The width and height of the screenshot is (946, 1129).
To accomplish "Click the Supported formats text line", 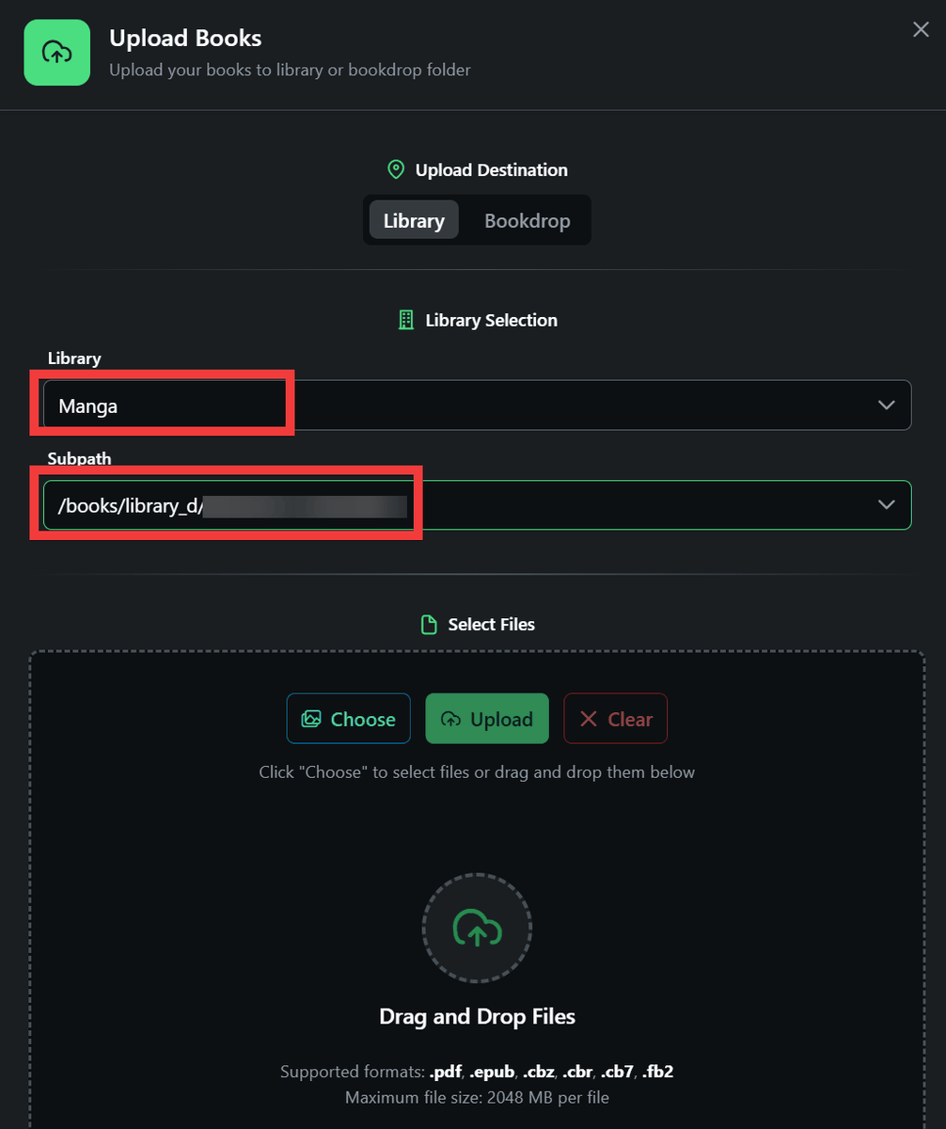I will pyautogui.click(x=477, y=1073).
